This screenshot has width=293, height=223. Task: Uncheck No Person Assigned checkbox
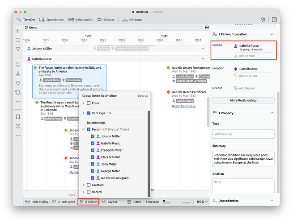coord(93,178)
